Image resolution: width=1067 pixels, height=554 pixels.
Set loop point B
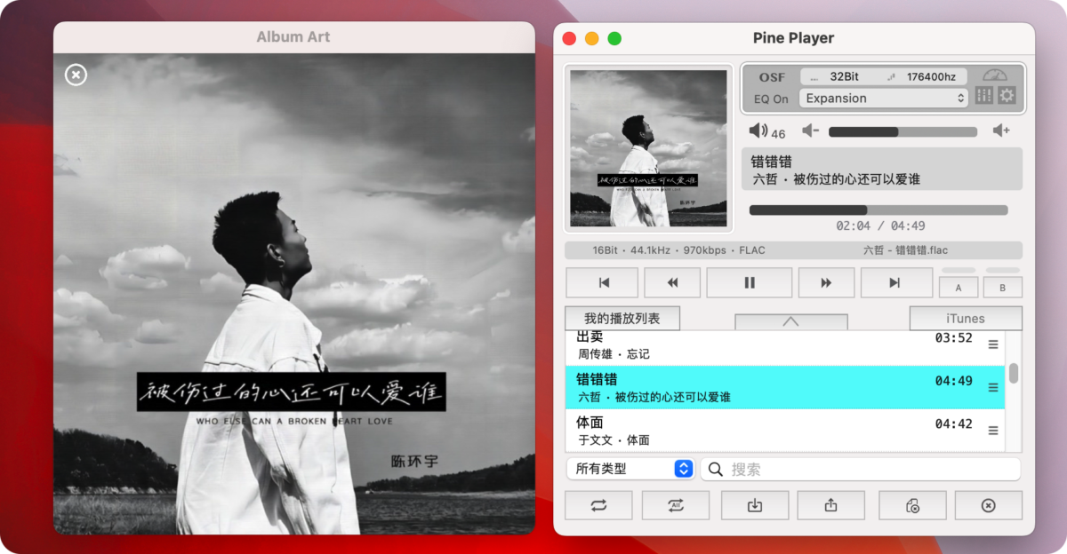[x=1003, y=287]
